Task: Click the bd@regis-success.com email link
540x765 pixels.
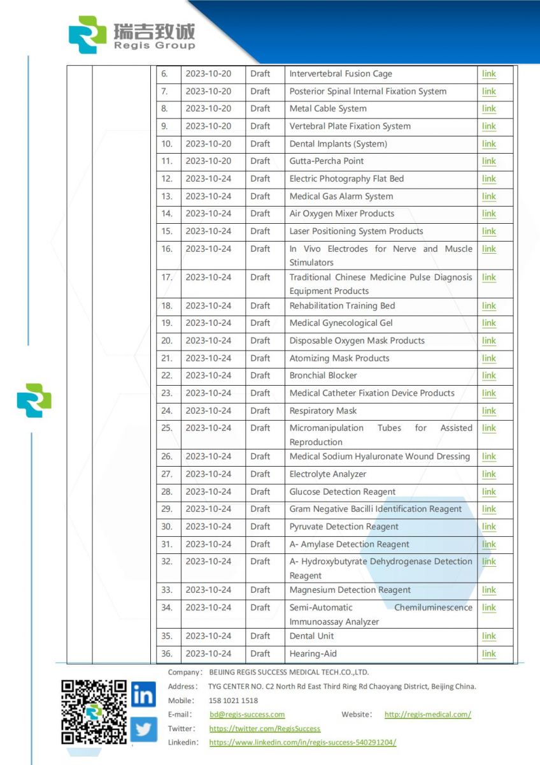Action: point(247,715)
